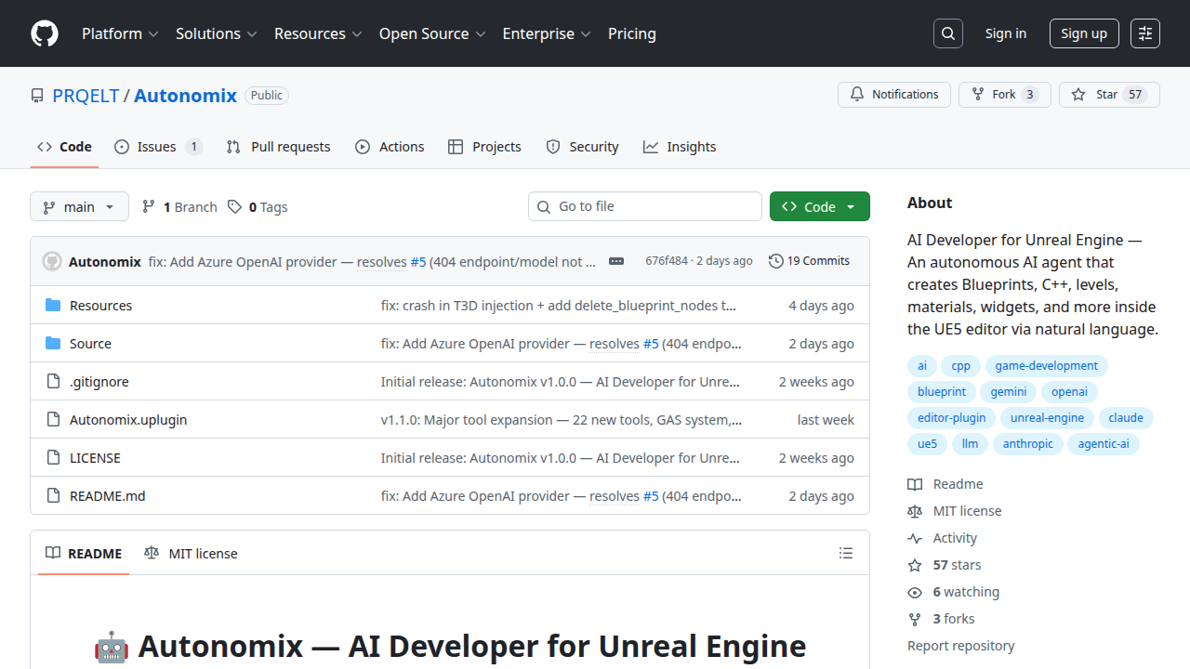Screen dimensions: 1190x669
Task: Click the Notifications bell button
Action: tap(894, 95)
